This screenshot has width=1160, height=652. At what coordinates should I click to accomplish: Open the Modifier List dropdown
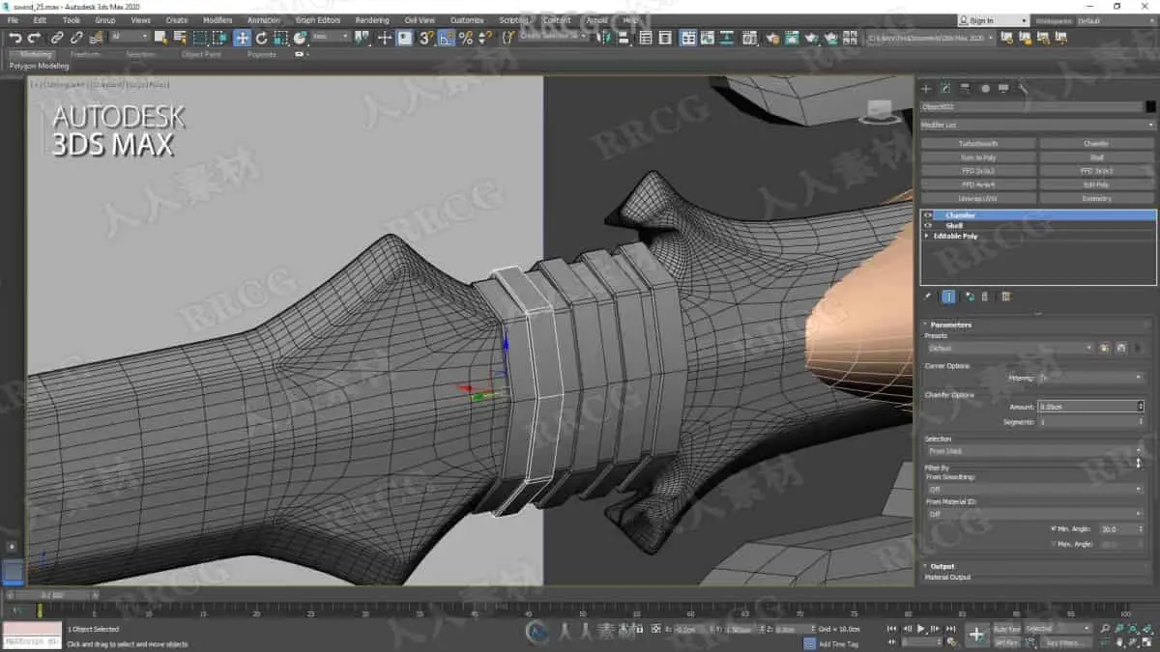pyautogui.click(x=1037, y=125)
